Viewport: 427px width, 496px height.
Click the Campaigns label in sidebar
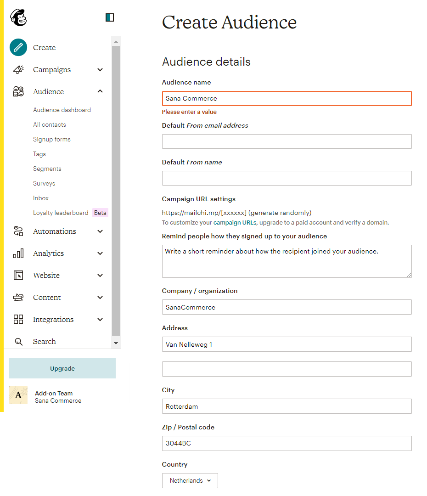coord(52,70)
